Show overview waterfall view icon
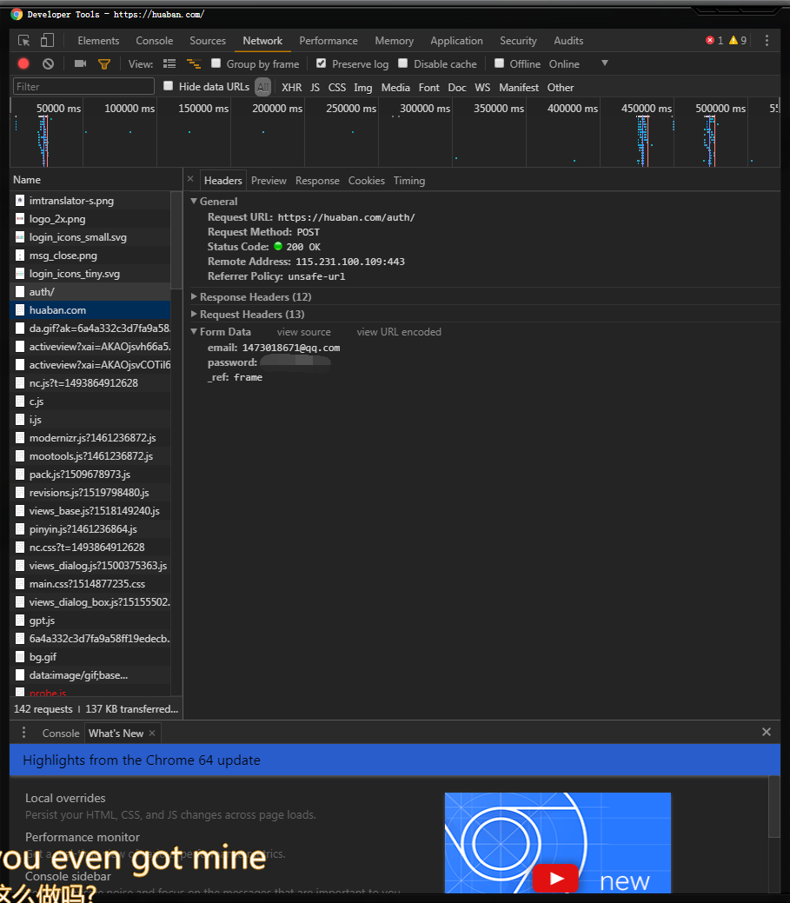The width and height of the screenshot is (790, 903). tap(194, 64)
